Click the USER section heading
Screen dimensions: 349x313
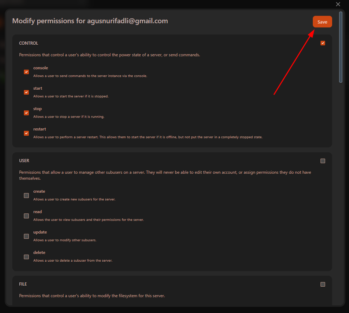point(24,161)
